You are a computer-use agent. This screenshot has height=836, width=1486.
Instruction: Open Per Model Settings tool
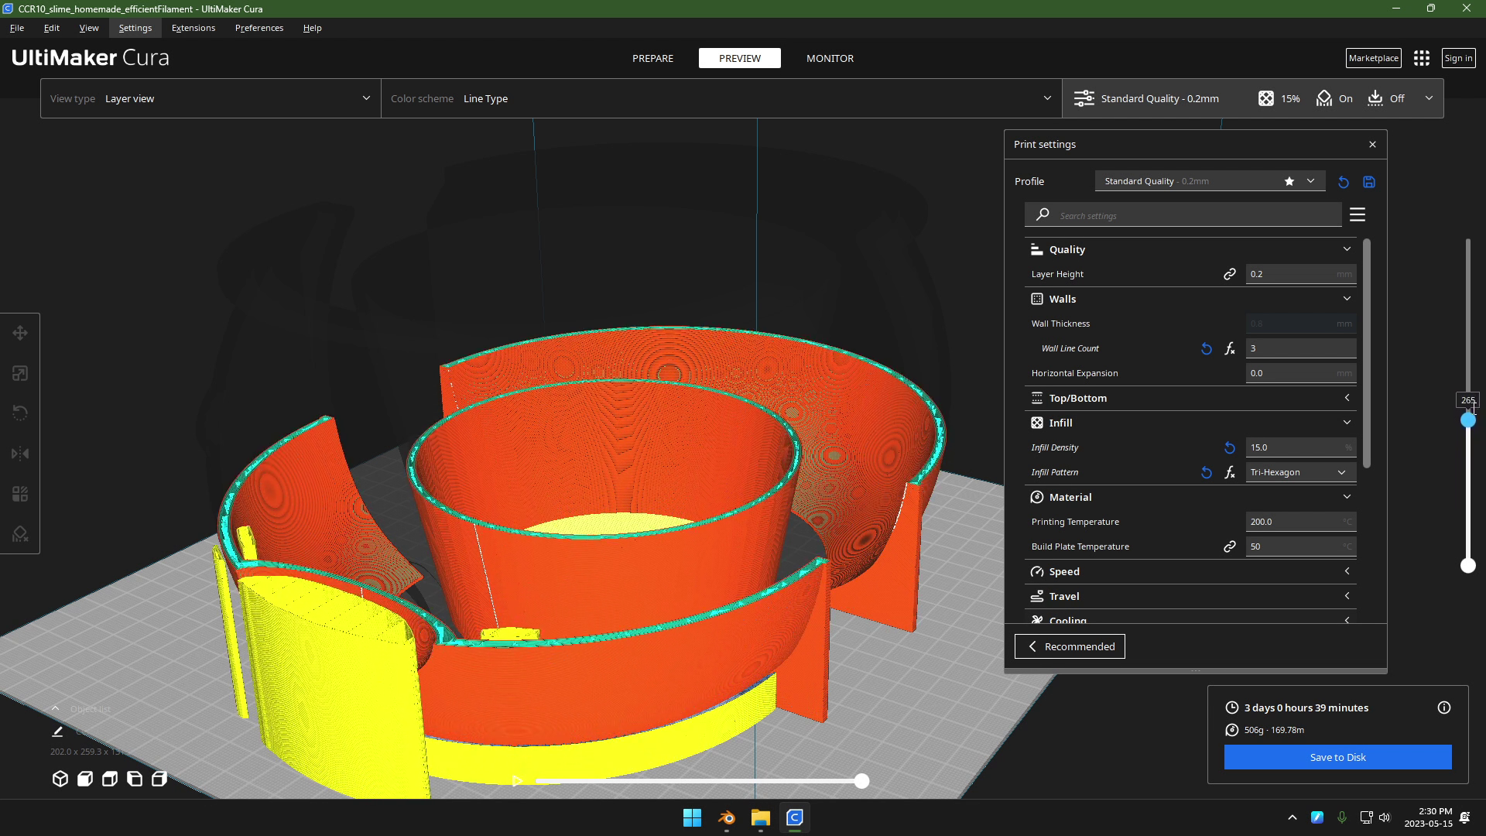(20, 494)
